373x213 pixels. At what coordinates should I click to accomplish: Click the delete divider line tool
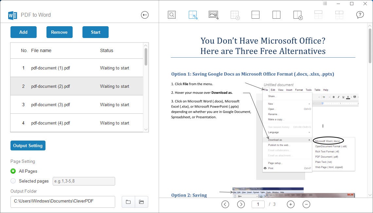tap(297, 15)
